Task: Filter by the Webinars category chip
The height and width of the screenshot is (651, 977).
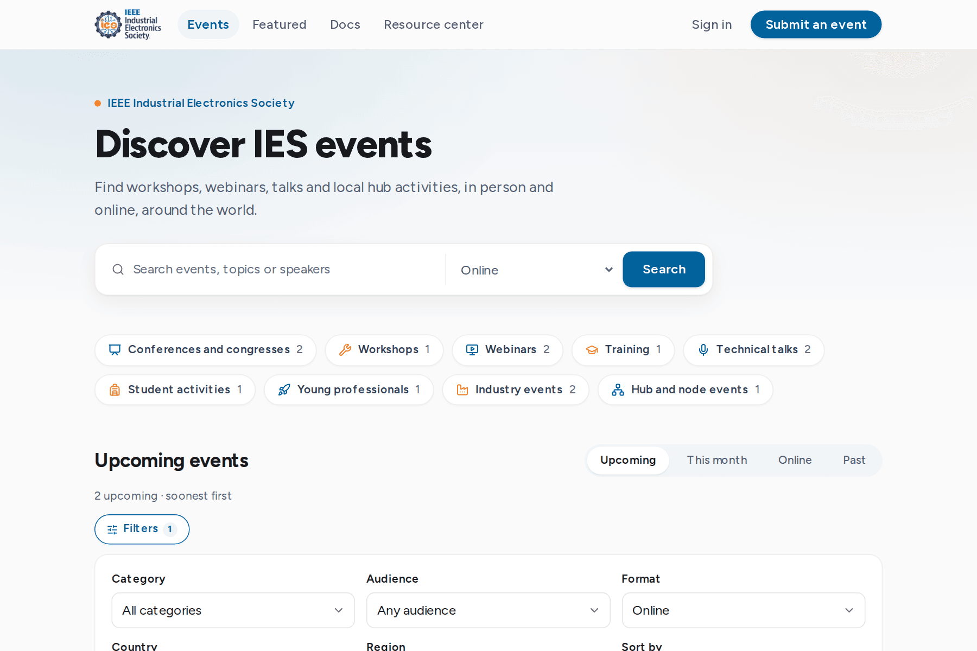Action: (507, 350)
